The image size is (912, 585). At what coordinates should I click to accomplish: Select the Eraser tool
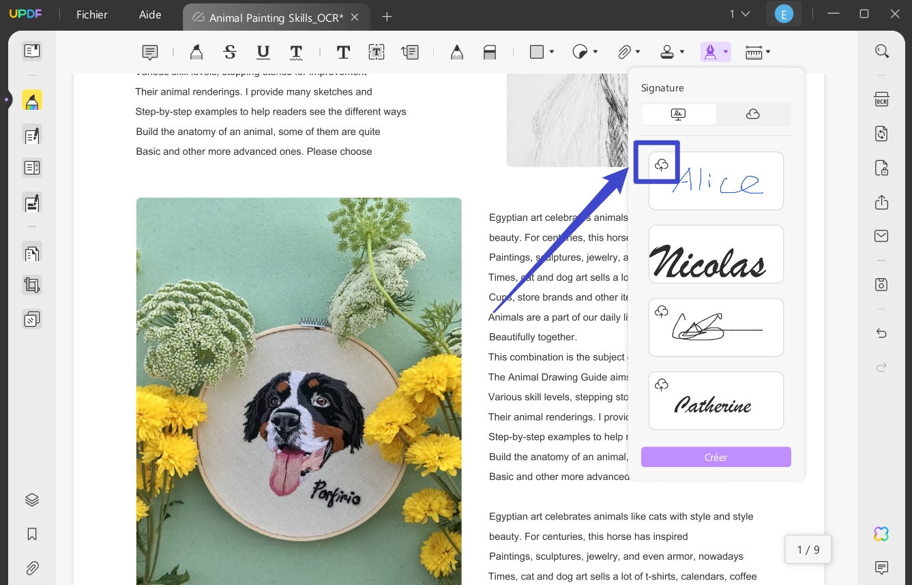(490, 52)
